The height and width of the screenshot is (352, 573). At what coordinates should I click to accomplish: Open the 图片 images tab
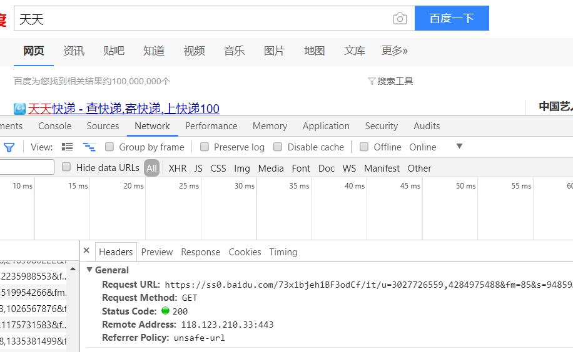click(275, 51)
